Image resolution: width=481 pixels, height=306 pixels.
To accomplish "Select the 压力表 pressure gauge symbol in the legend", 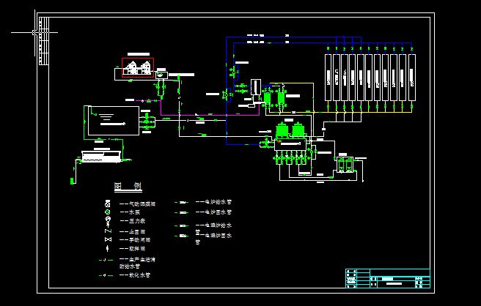I will [x=108, y=221].
